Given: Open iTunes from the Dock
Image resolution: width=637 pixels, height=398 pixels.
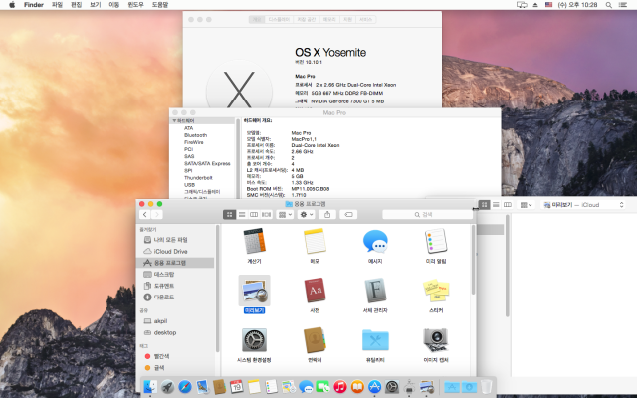Looking at the screenshot, I should point(340,387).
